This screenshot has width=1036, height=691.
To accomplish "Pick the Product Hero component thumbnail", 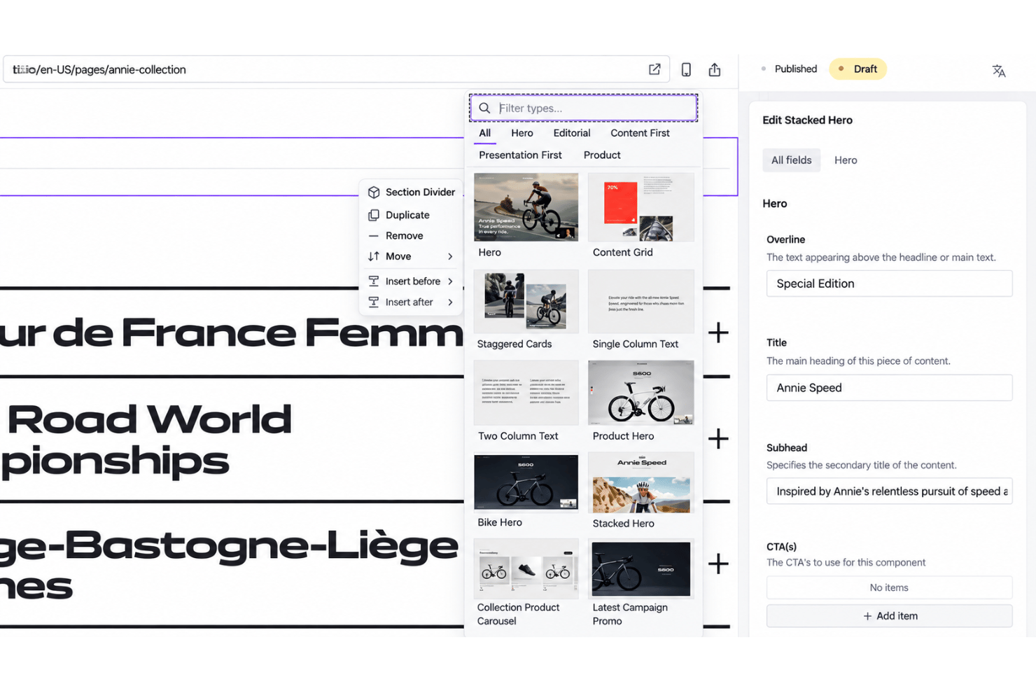I will tap(641, 393).
